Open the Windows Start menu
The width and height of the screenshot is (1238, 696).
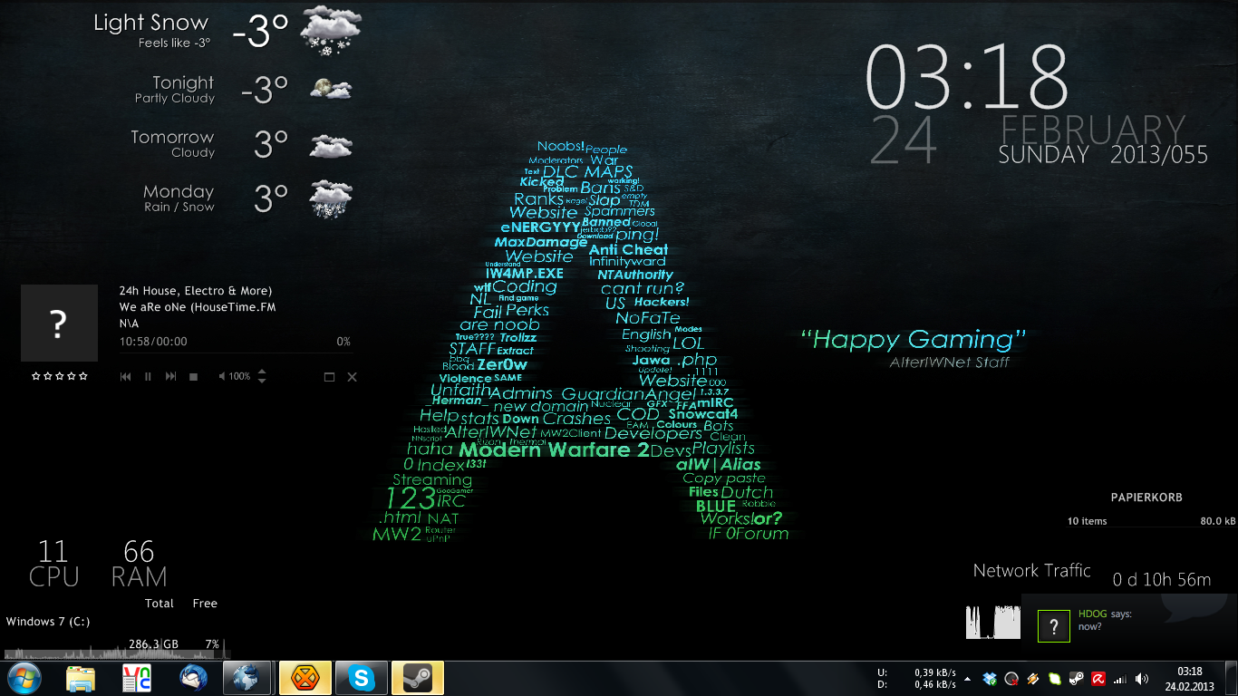pos(23,677)
